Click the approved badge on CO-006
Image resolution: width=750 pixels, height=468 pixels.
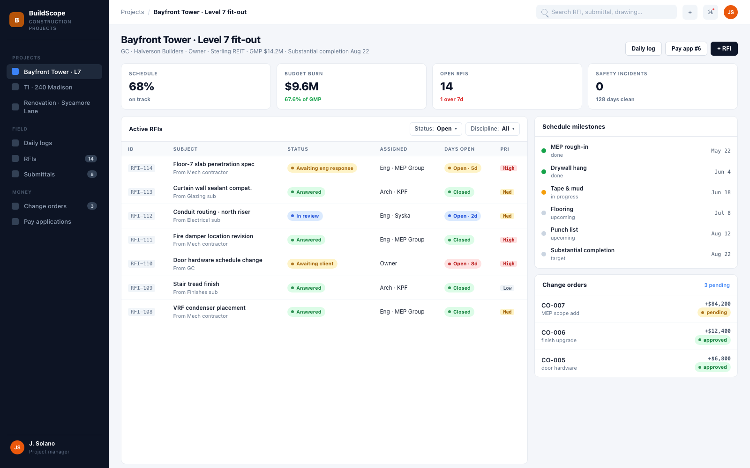click(x=712, y=340)
